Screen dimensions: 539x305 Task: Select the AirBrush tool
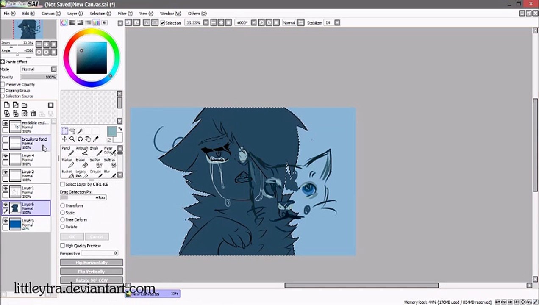[x=81, y=151]
